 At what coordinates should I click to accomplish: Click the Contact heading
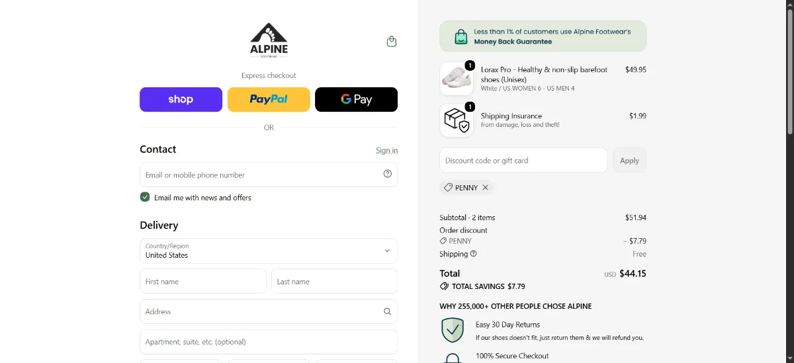[x=158, y=149]
